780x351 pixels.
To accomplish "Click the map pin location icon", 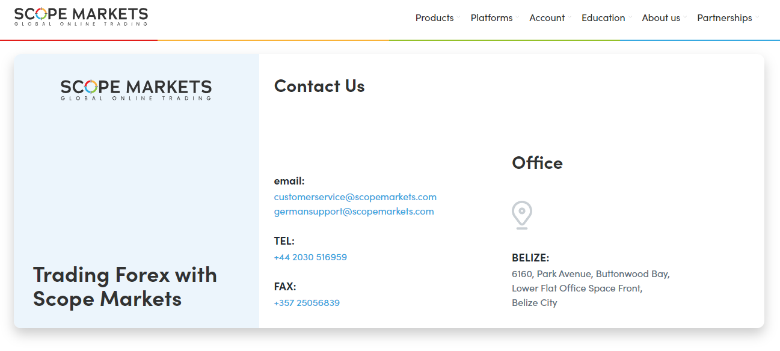I will click(522, 215).
